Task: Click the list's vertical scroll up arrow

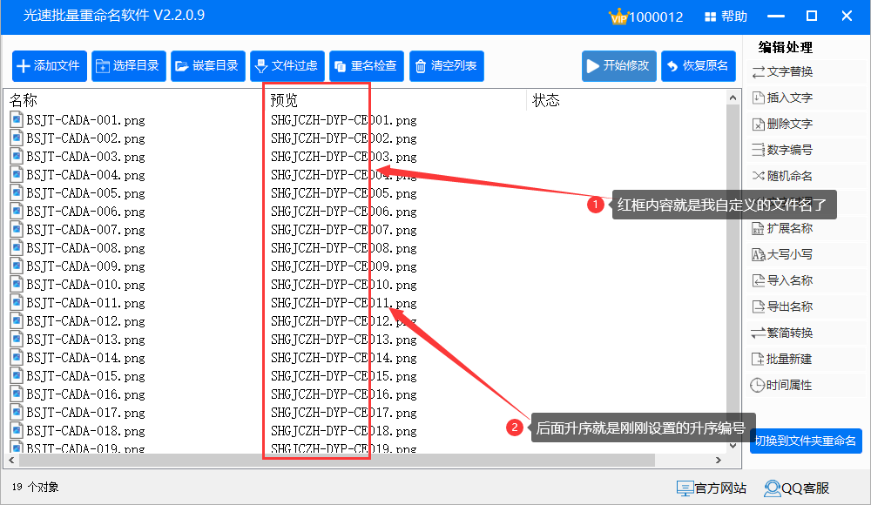Action: click(x=733, y=98)
